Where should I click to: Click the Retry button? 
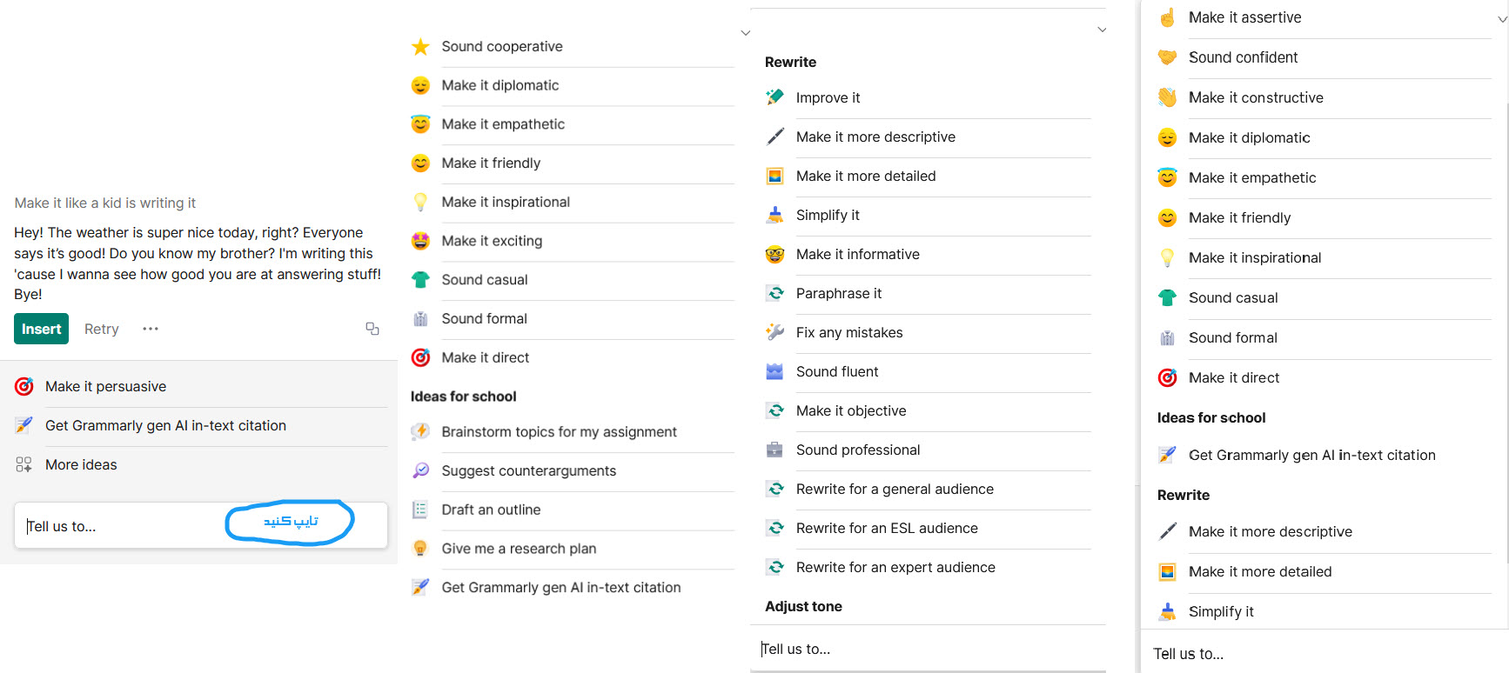pos(102,329)
